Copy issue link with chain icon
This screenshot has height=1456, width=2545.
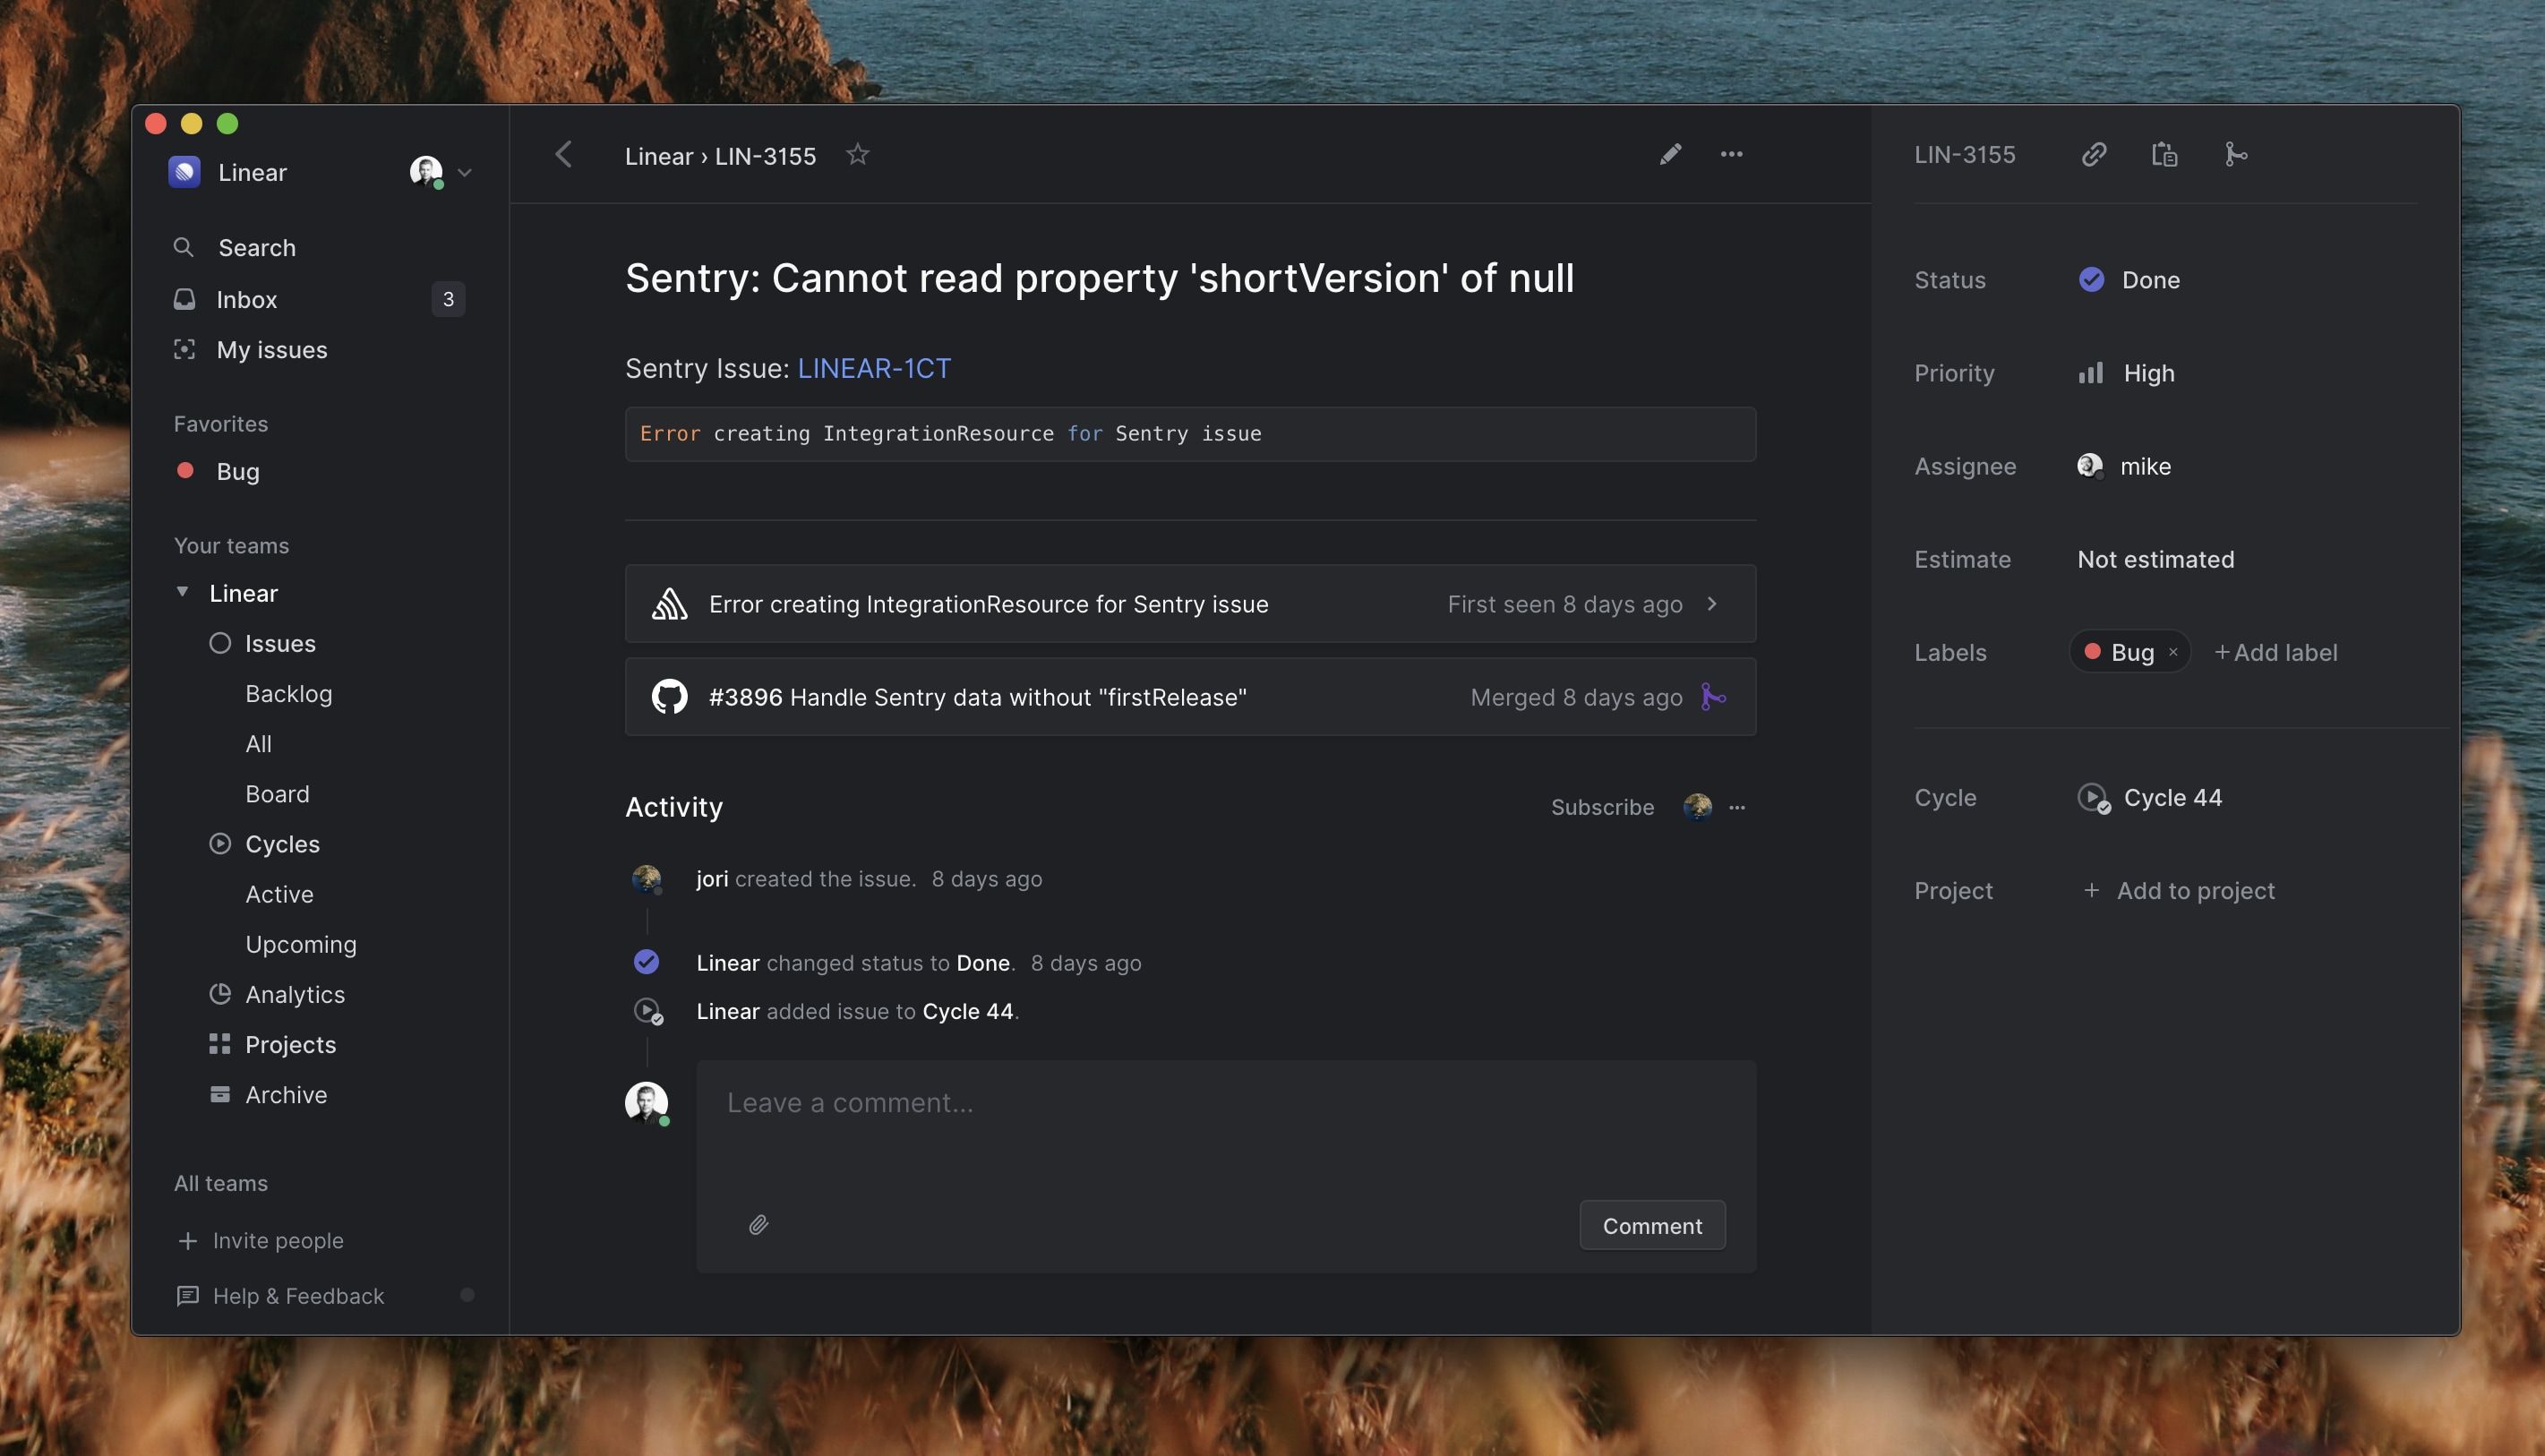pos(2094,154)
